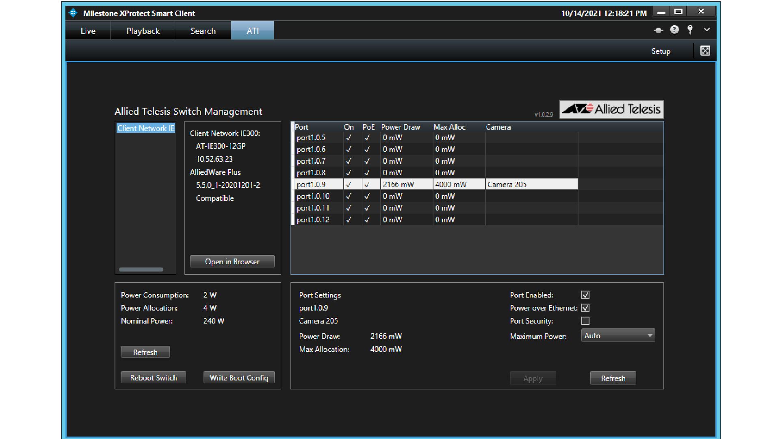780x439 pixels.
Task: Click Write Boot Config button
Action: click(239, 378)
